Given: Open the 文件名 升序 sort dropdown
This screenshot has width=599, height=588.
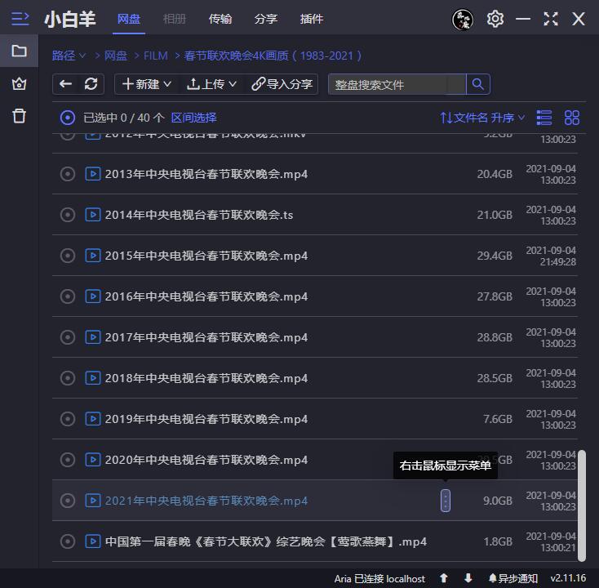Looking at the screenshot, I should coord(482,118).
